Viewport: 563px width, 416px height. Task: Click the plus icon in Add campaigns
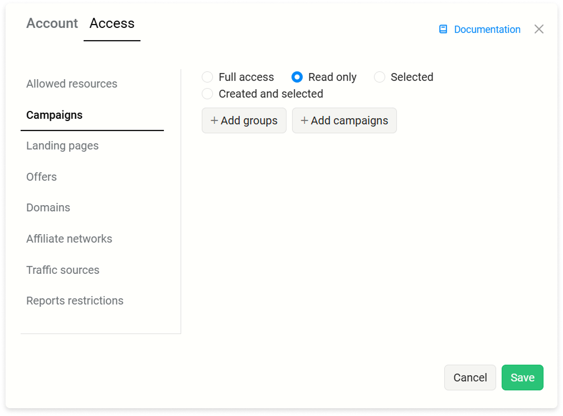[304, 120]
